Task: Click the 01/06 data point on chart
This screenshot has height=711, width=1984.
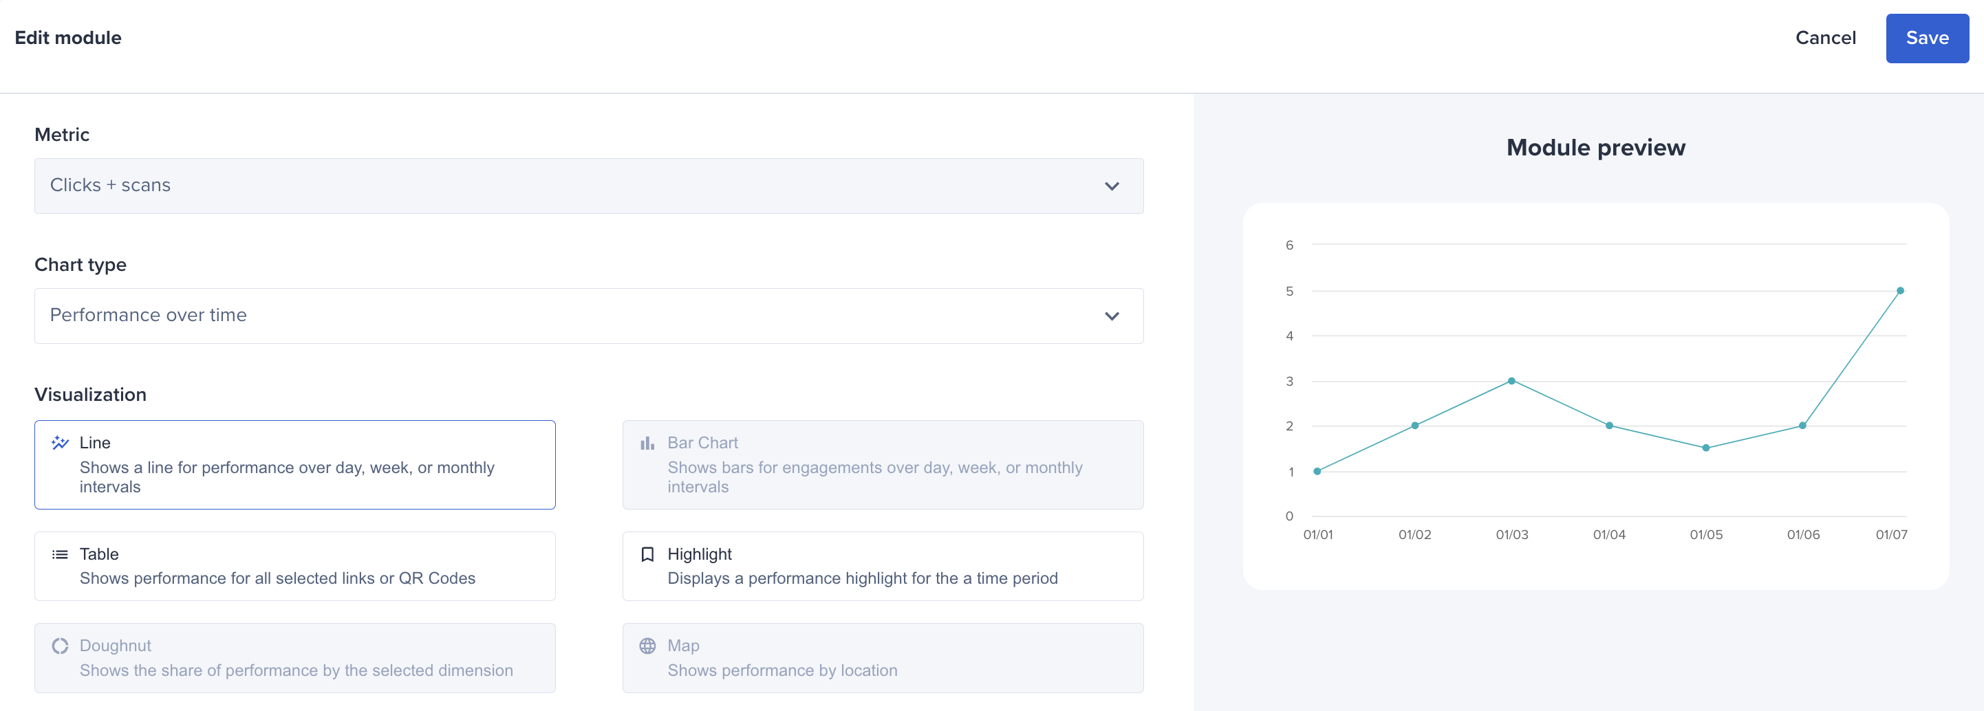Action: tap(1802, 426)
